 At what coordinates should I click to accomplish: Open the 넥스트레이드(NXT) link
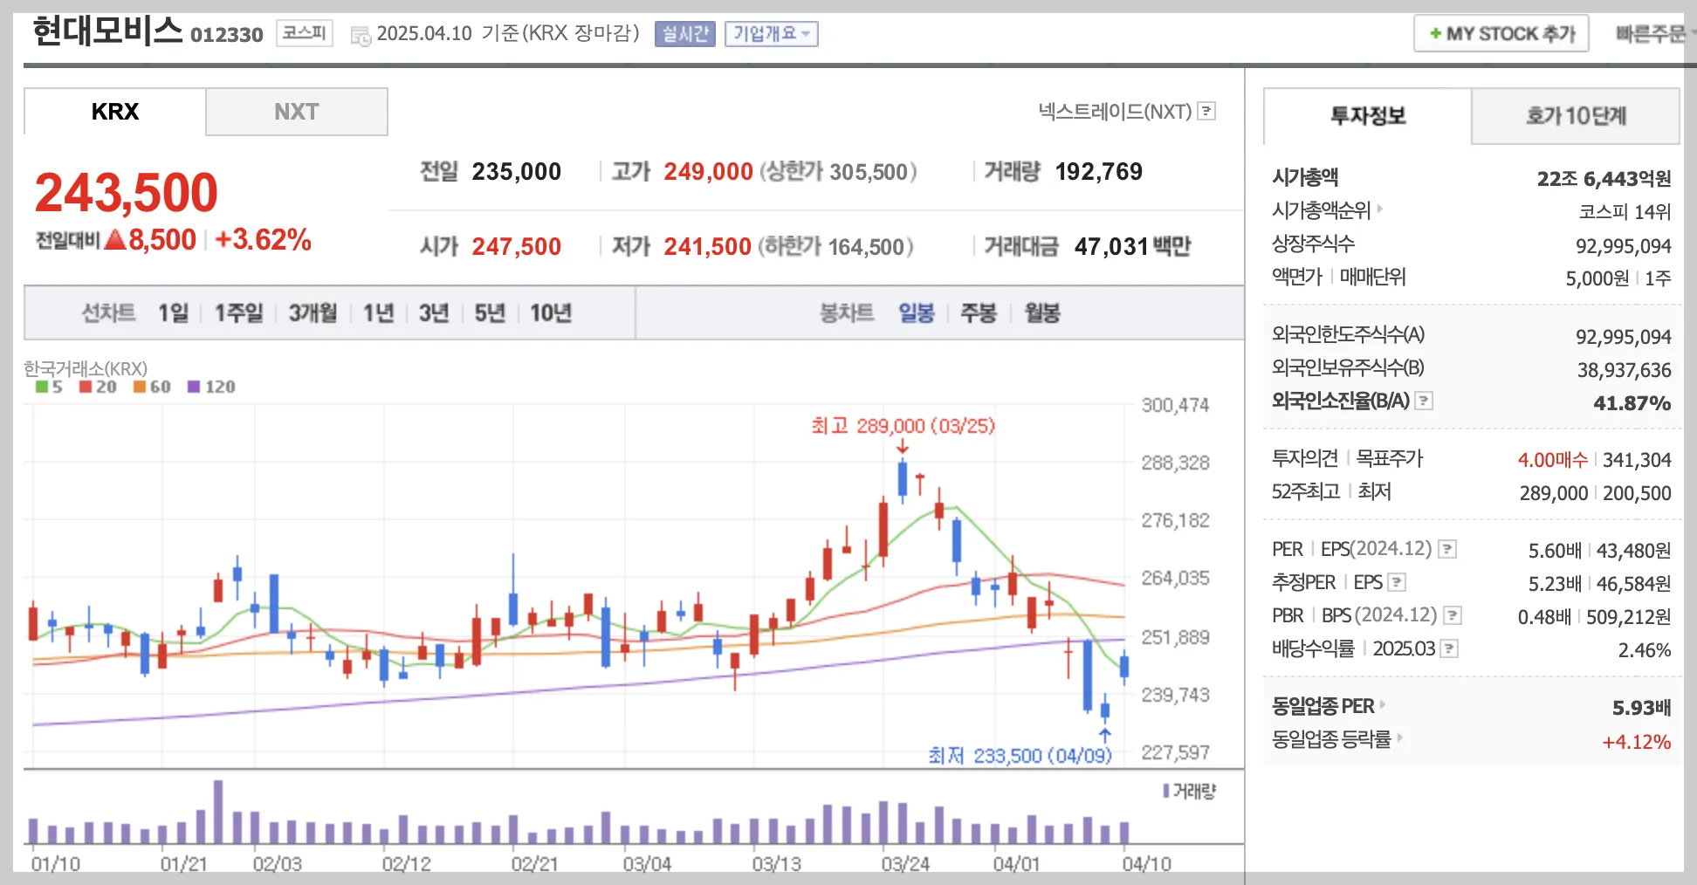click(x=1115, y=111)
